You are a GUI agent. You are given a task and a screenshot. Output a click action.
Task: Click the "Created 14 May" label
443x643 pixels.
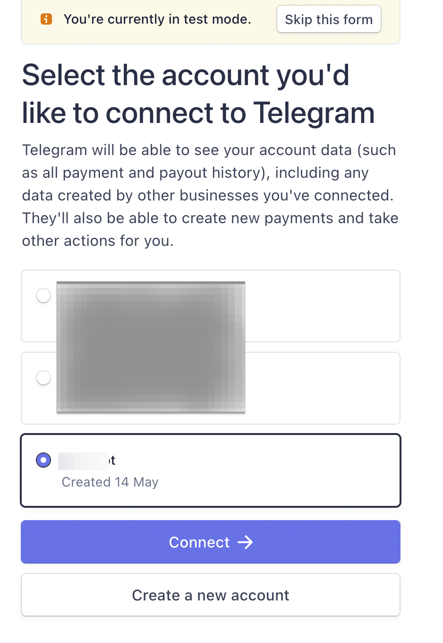[x=110, y=482]
